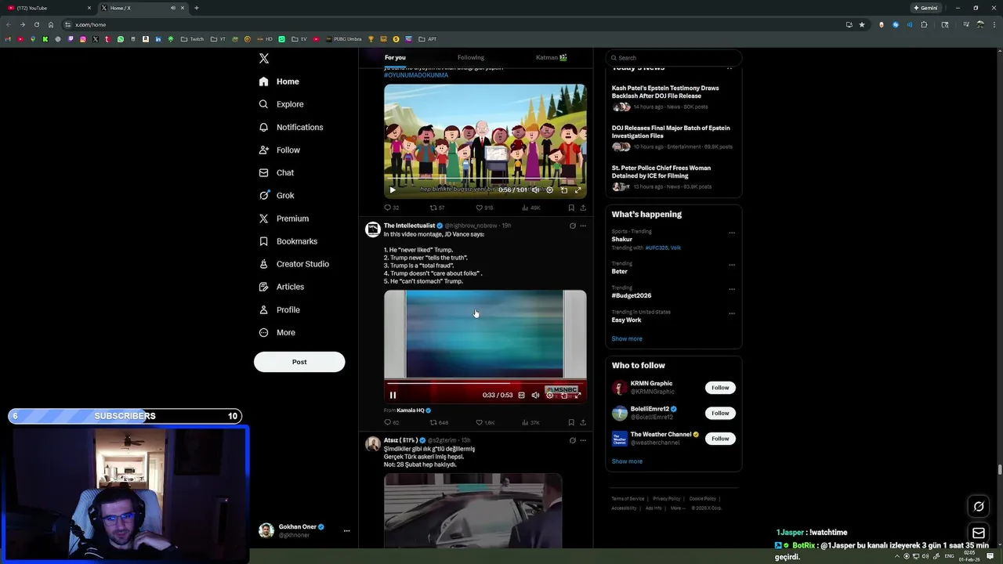The width and height of the screenshot is (1003, 564).
Task: Reply to the cartoon video post (32)
Action: [x=391, y=208]
